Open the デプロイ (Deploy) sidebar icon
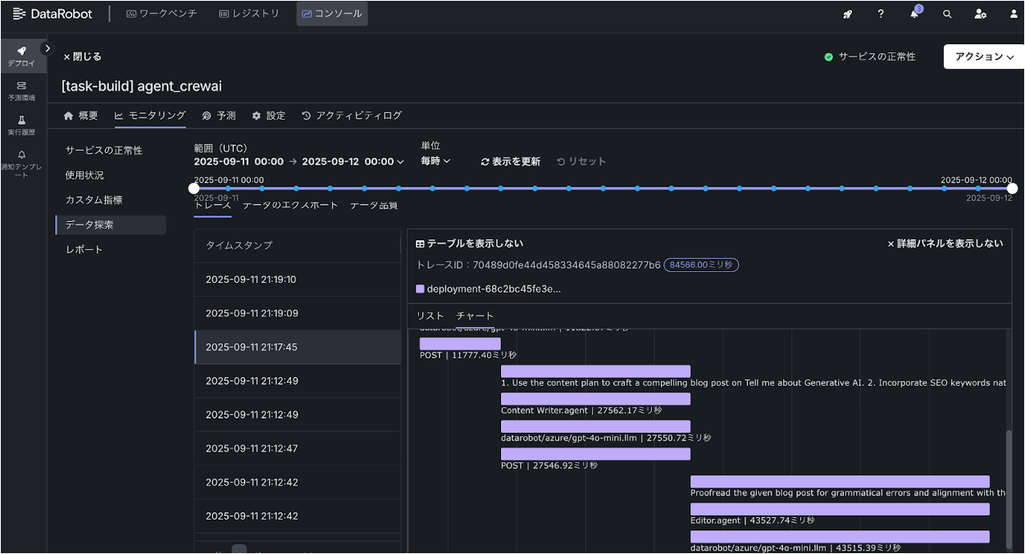 pyautogui.click(x=23, y=56)
